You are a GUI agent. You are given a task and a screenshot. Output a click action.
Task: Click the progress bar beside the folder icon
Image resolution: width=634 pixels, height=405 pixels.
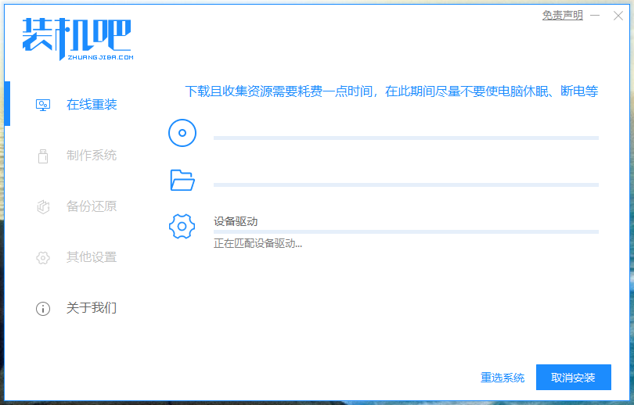coord(405,185)
